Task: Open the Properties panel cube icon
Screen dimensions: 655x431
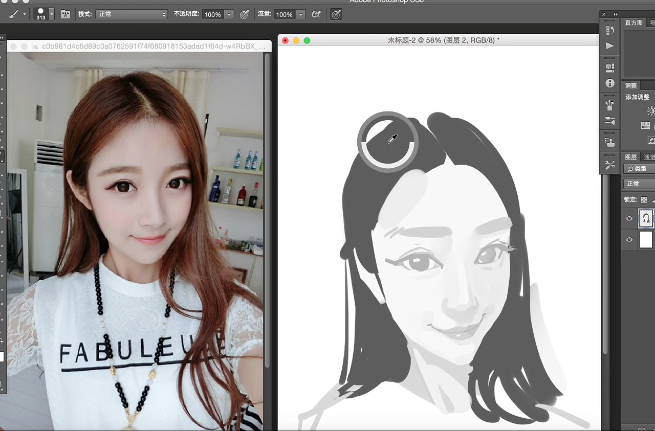Action: point(609,67)
